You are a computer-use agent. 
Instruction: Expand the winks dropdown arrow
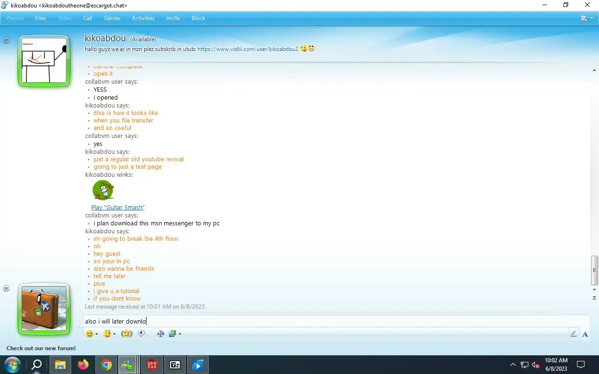[x=114, y=334]
